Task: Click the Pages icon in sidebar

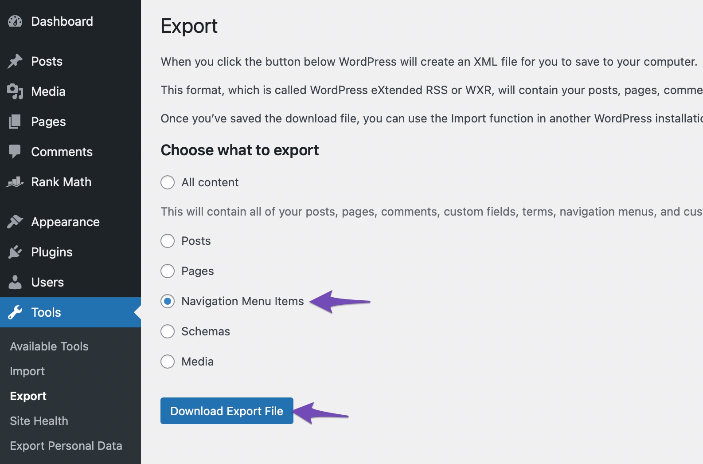Action: click(x=15, y=122)
